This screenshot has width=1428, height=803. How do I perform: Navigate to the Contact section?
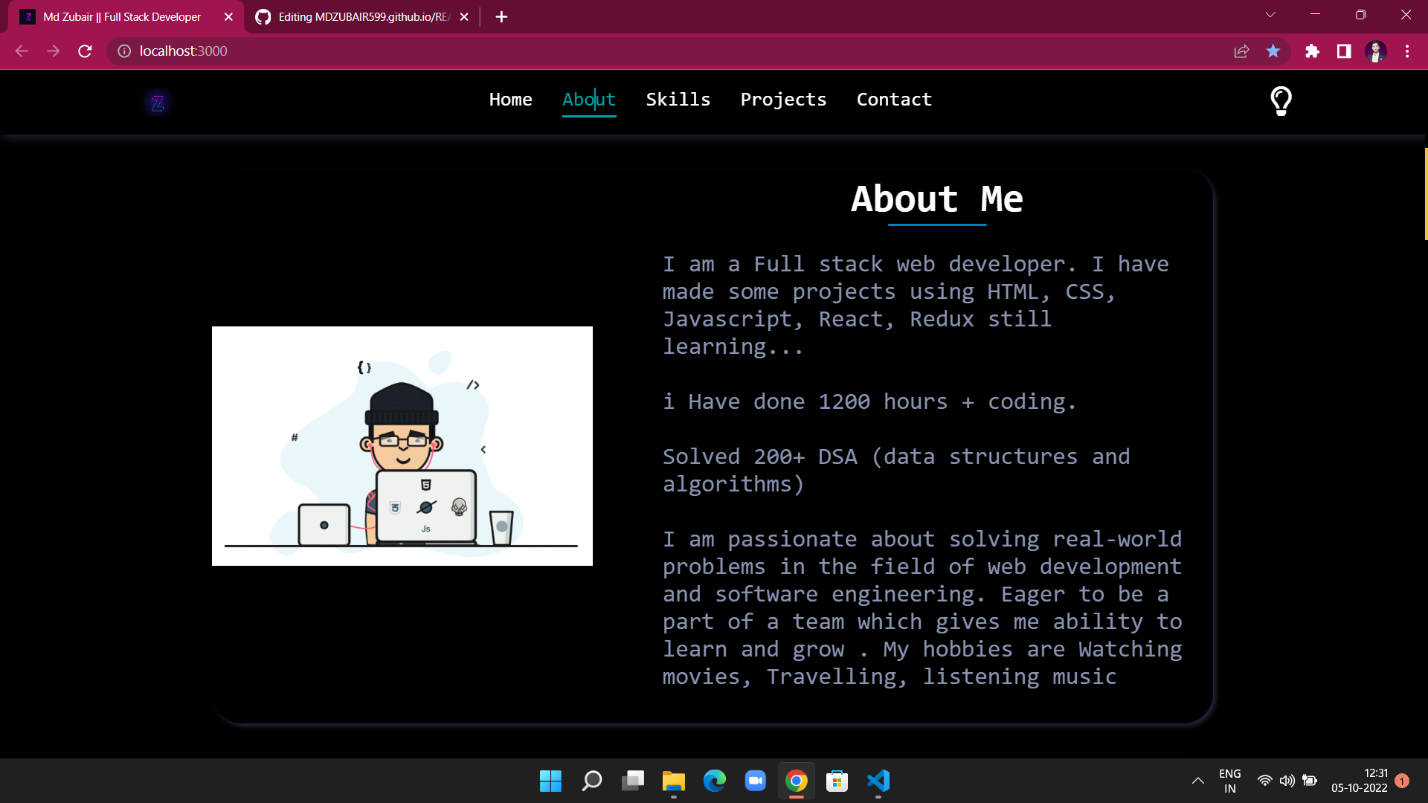[x=894, y=100]
